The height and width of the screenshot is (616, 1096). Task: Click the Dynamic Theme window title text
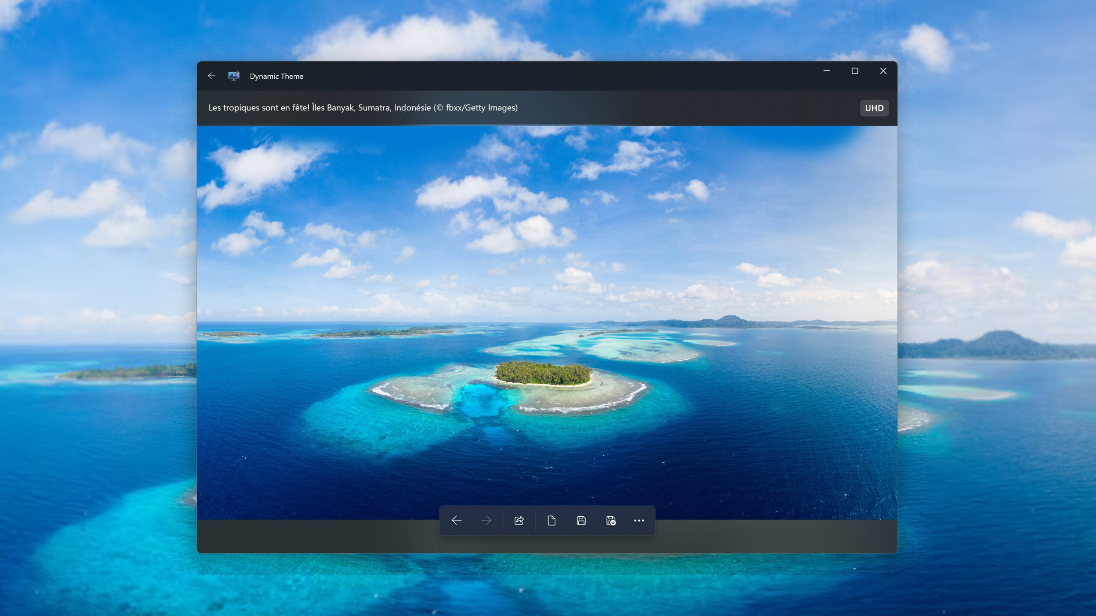(x=277, y=76)
